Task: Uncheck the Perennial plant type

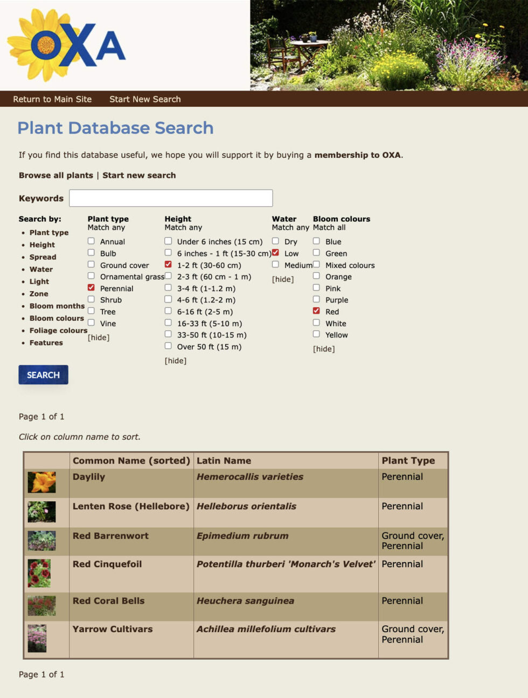Action: (91, 287)
